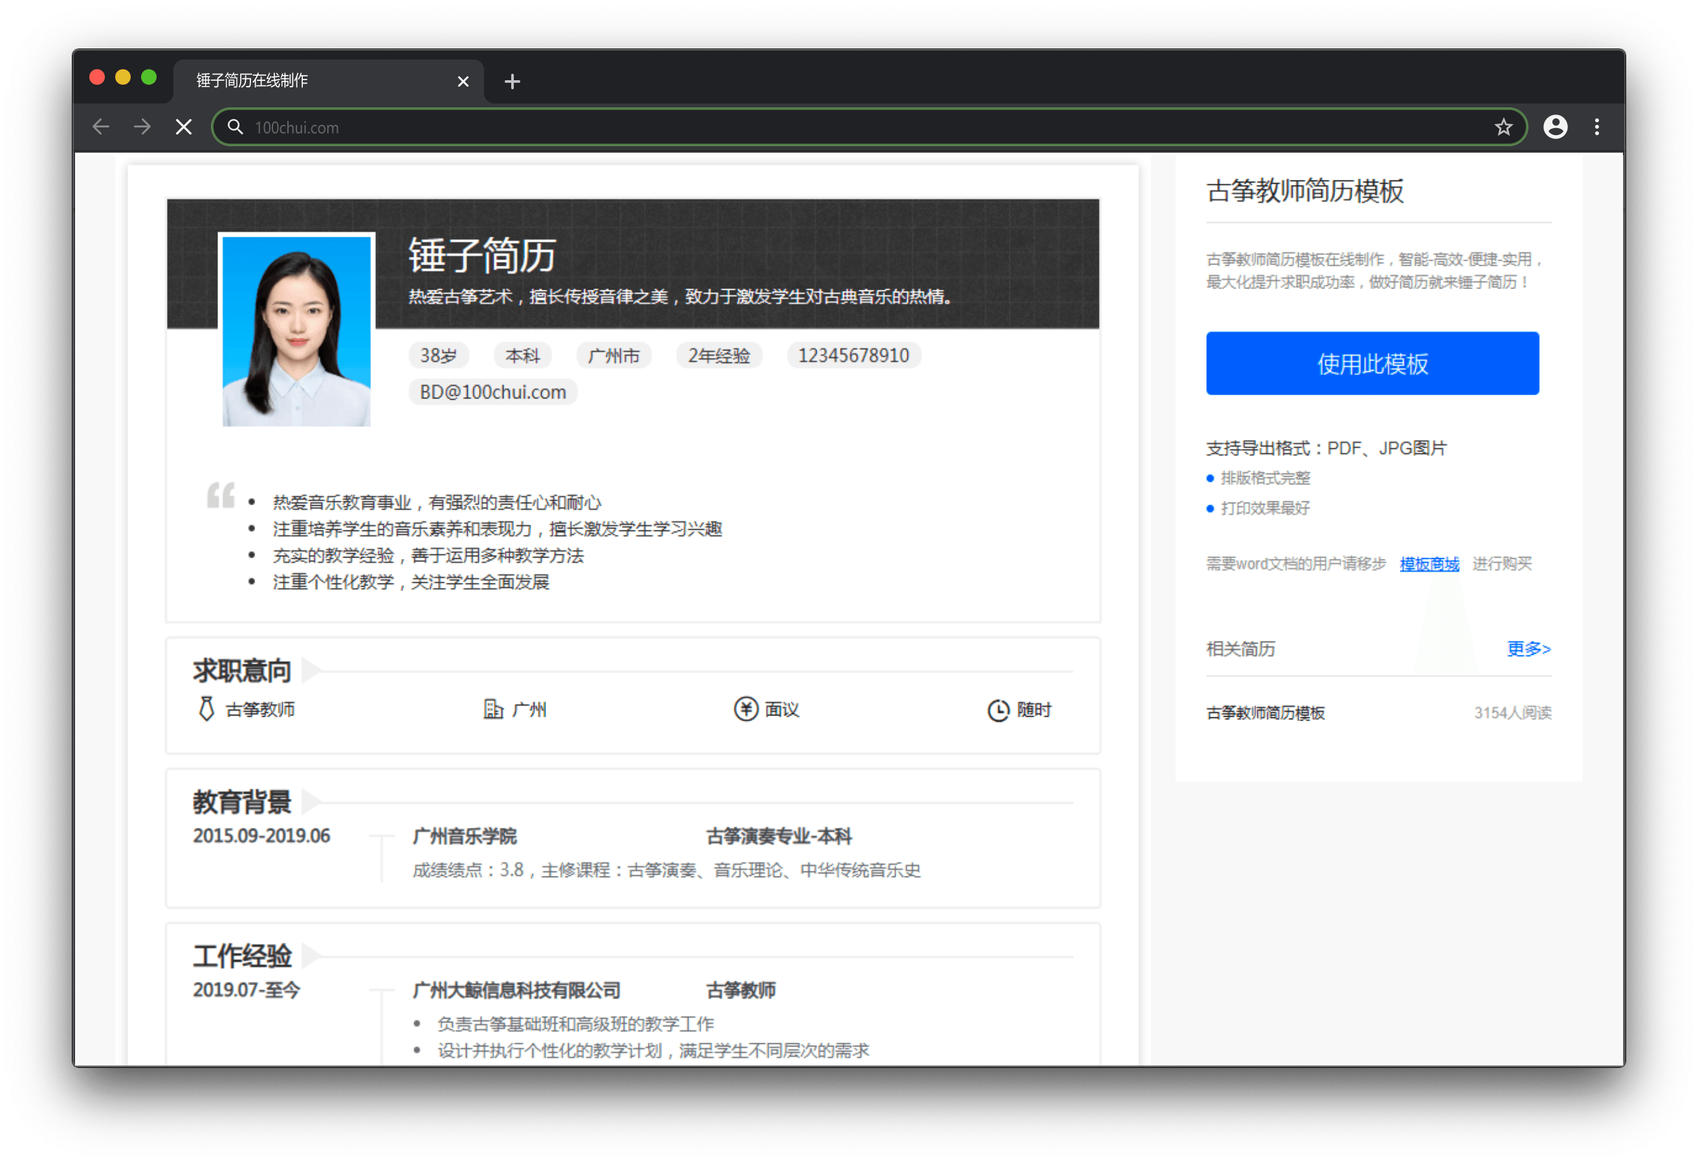Click 广州音乐学院 school name
1698x1163 pixels.
click(465, 836)
